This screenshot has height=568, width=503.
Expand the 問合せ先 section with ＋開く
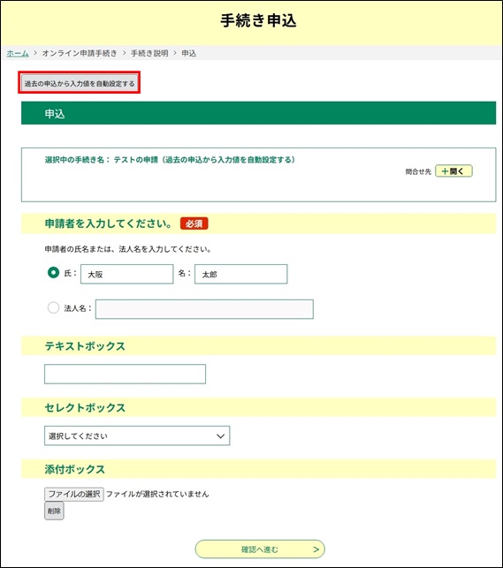point(453,171)
